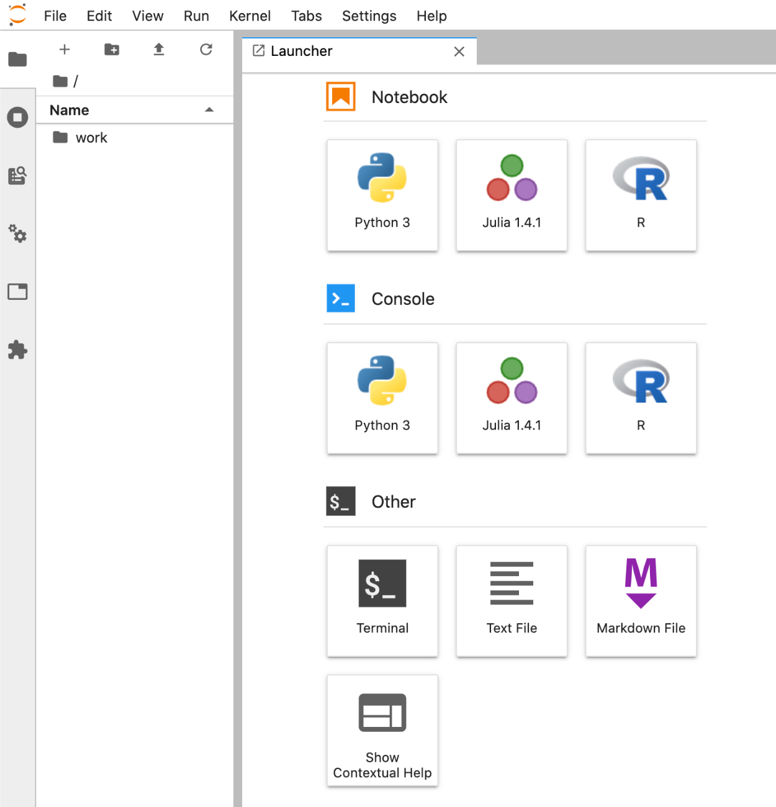Start a Python 3 console
This screenshot has height=807, width=776.
pos(382,399)
